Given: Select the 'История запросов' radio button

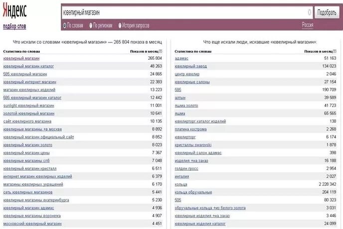Looking at the screenshot, I should tap(120, 25).
